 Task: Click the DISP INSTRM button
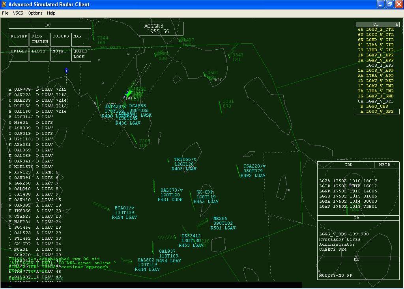39,39
